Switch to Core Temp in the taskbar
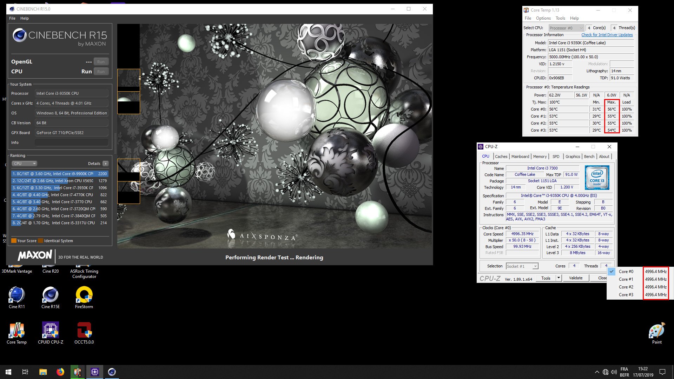 coord(77,372)
